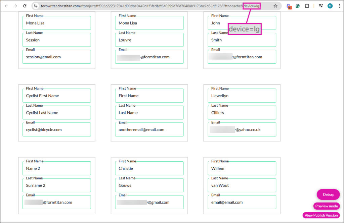
Task: Open the extension showing a 9+ badge
Action: tap(289, 6)
